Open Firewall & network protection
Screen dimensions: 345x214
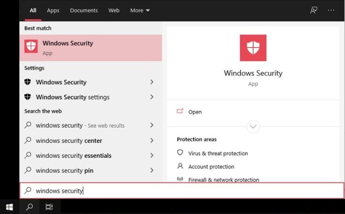(x=223, y=179)
